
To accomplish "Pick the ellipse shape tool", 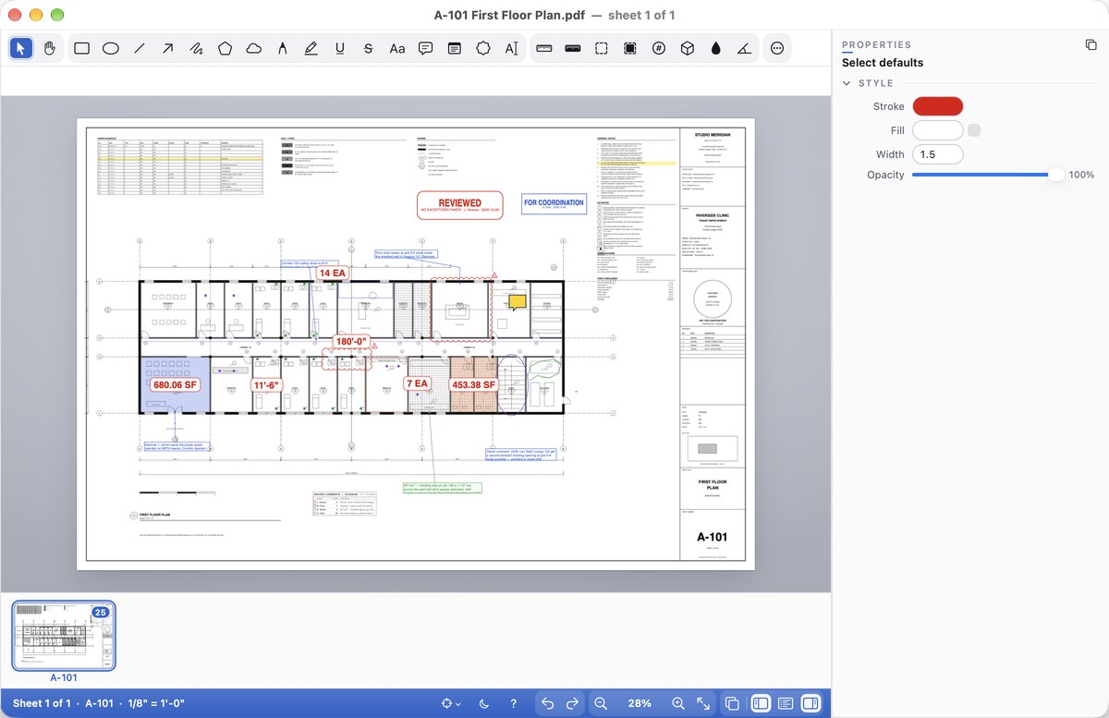I will 110,48.
